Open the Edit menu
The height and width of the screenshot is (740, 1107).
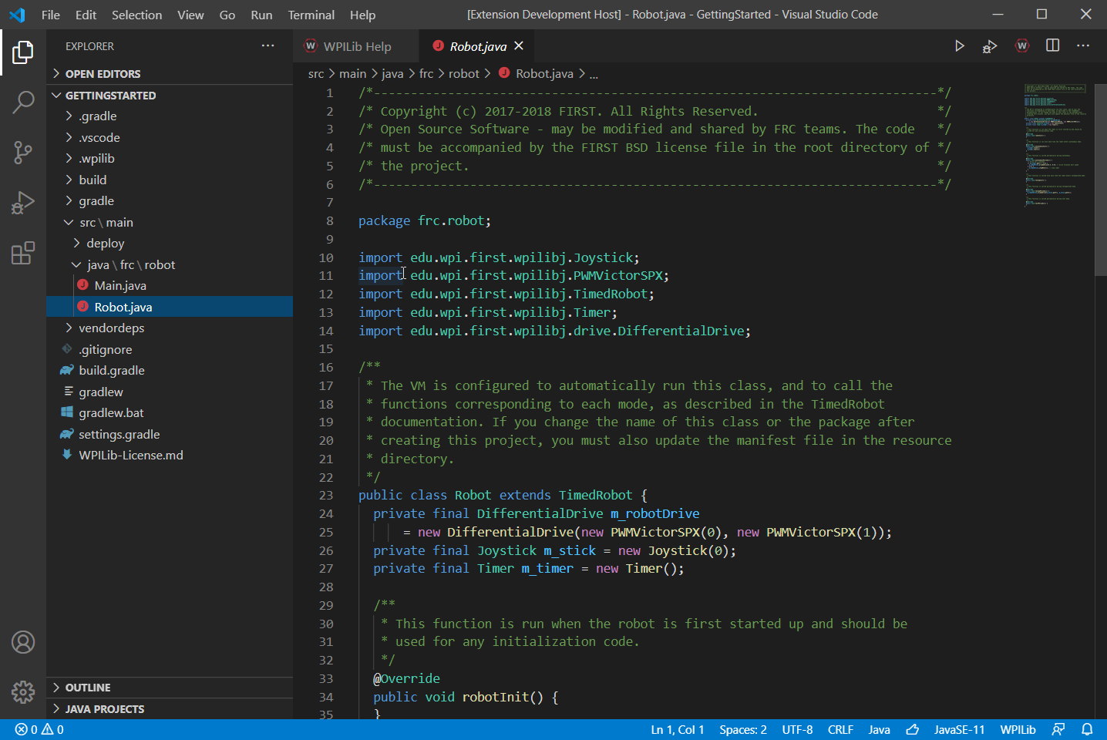[86, 15]
